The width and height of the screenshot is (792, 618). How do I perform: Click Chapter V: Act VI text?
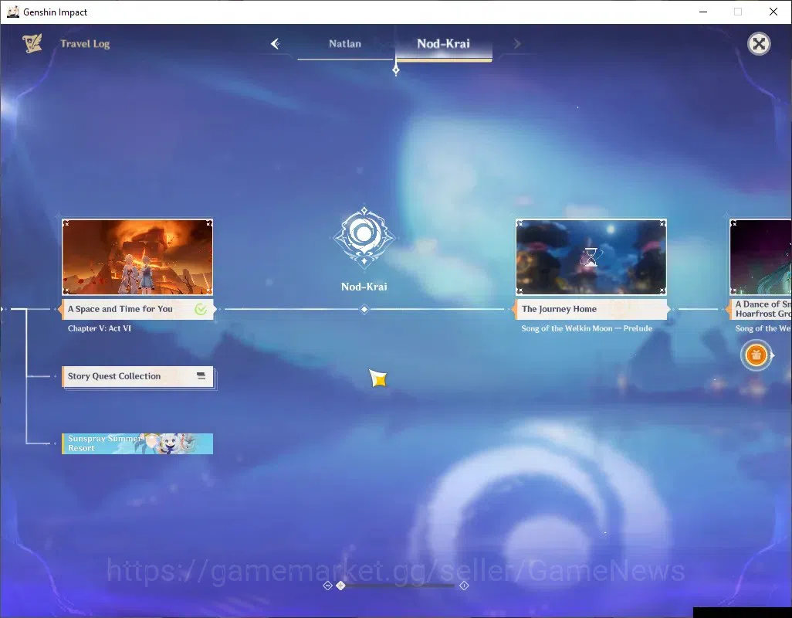[x=100, y=328]
